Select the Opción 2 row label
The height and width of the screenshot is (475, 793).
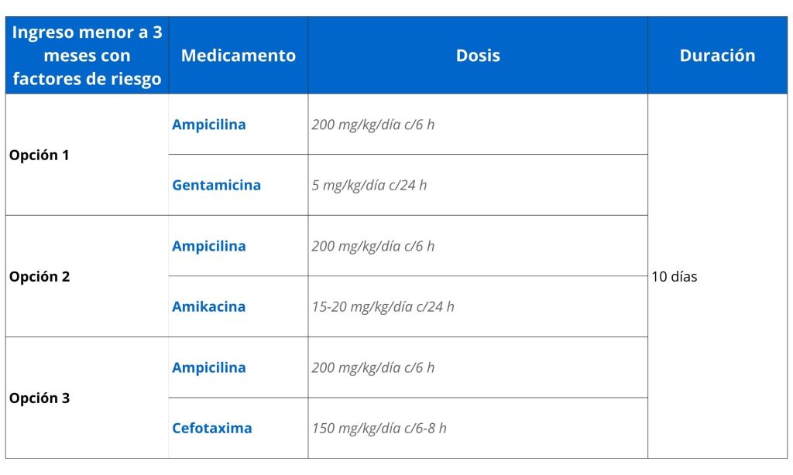39,276
